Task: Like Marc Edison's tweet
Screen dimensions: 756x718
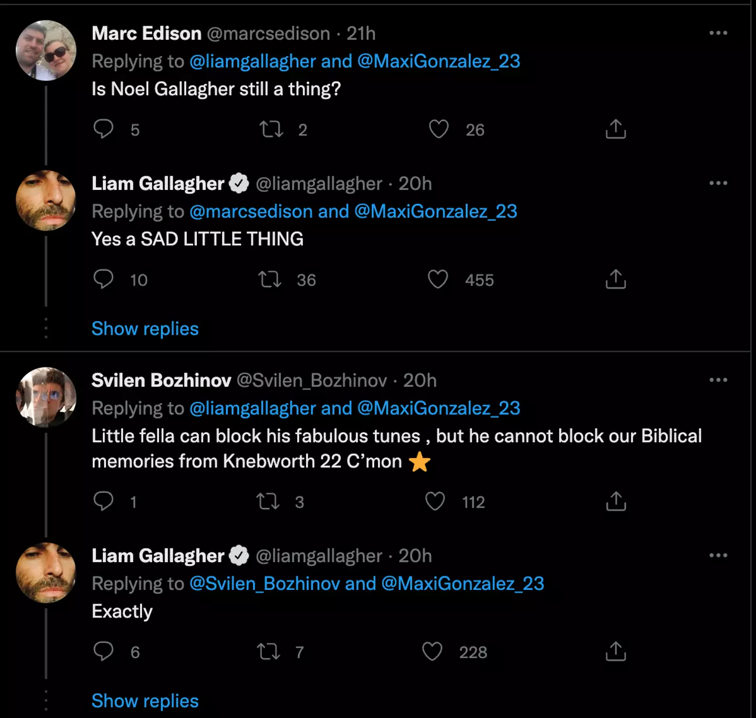Action: [439, 129]
